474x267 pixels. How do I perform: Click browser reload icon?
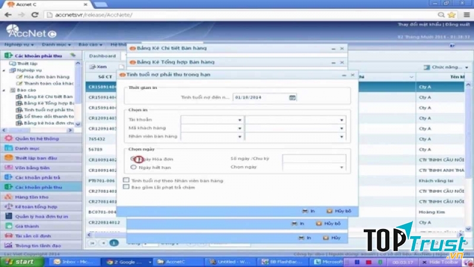[x=35, y=14]
